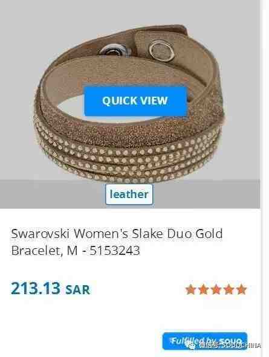Select the leather tag label
Screen dimensions: 269x357
[x=129, y=195]
